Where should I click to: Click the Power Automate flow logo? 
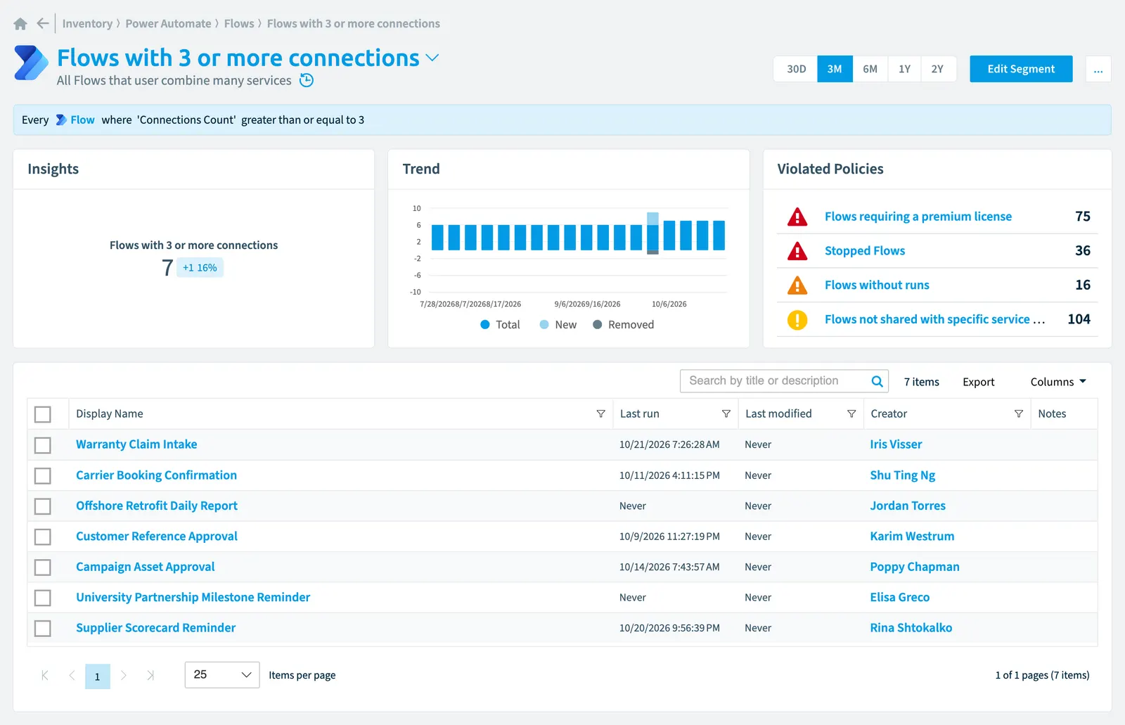coord(31,63)
